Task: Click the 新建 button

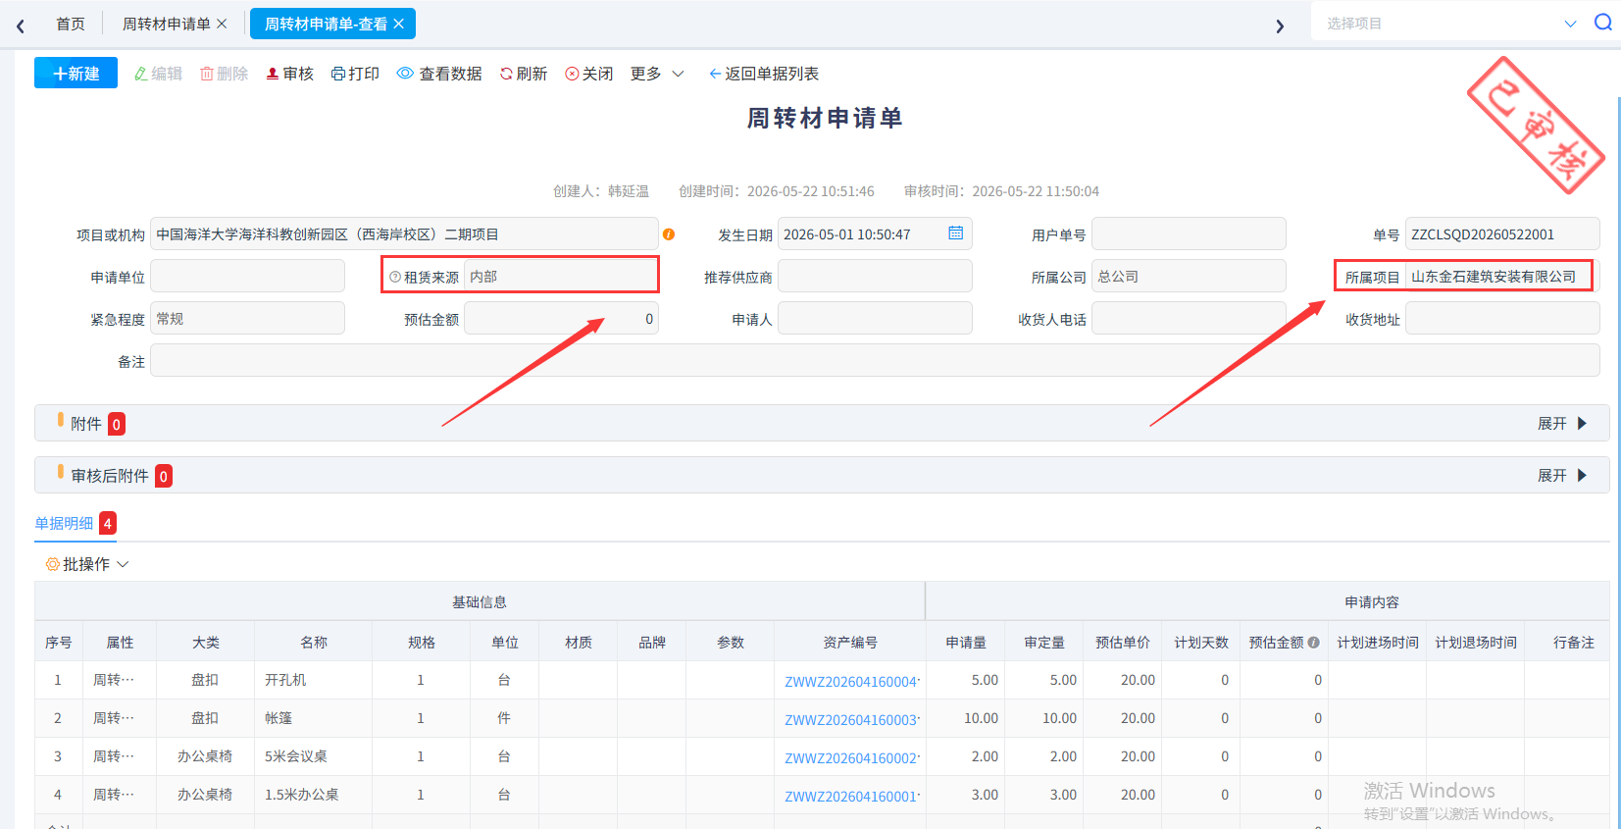Action: point(76,73)
